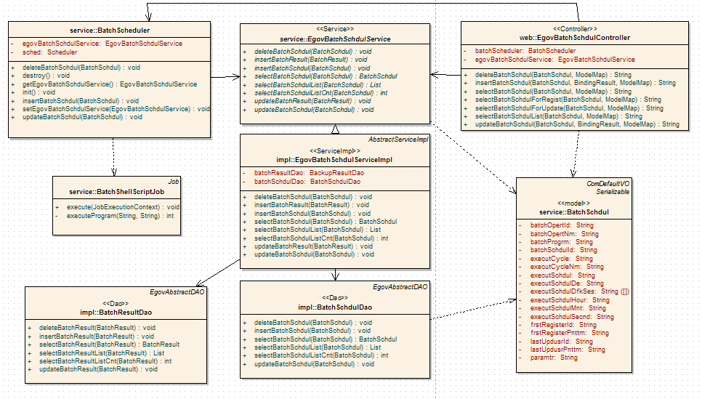Image resolution: width=702 pixels, height=399 pixels.
Task: Select the service::BatchShellScriptJob class header
Action: coord(116,191)
